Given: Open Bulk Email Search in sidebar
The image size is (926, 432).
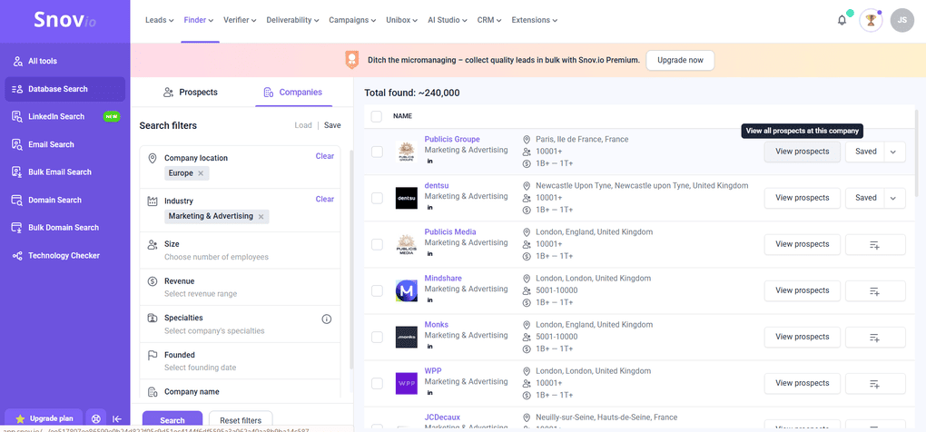Looking at the screenshot, I should tap(65, 172).
